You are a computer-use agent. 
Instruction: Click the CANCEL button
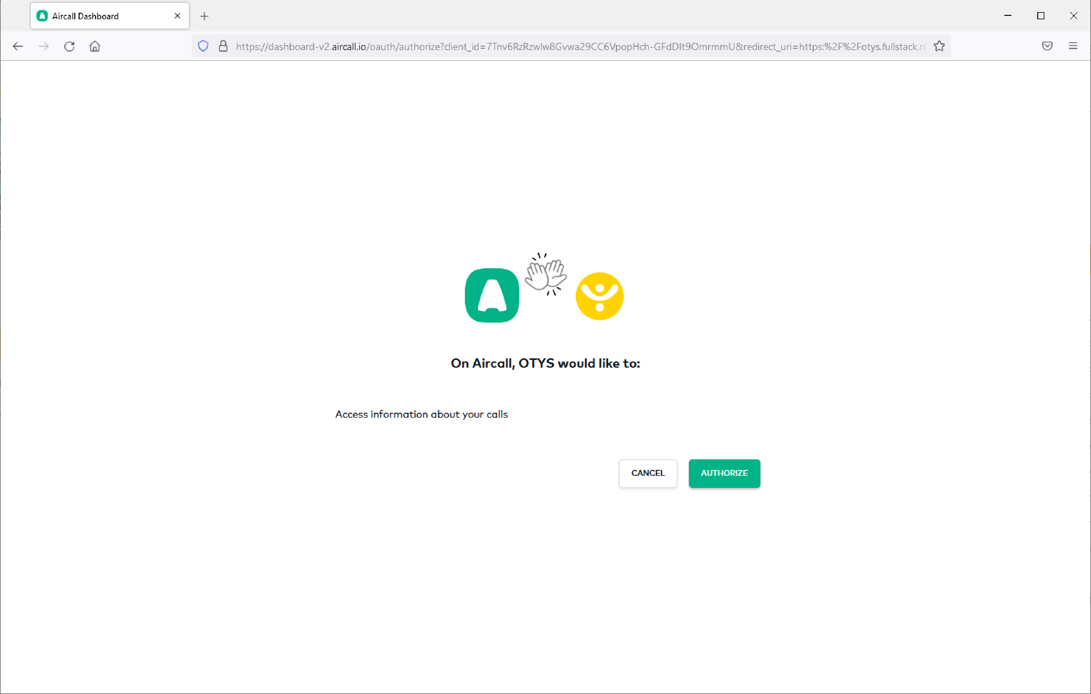648,473
